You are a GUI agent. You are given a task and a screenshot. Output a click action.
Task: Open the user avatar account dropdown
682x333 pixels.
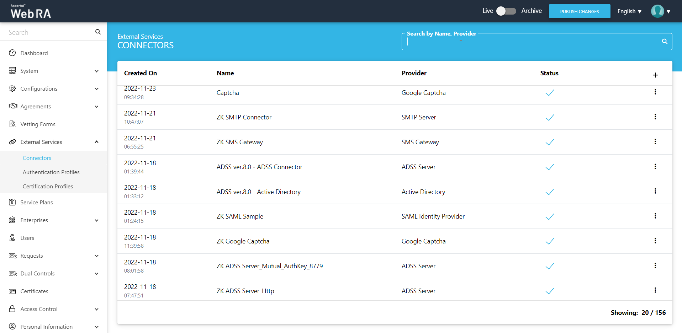pyautogui.click(x=661, y=11)
